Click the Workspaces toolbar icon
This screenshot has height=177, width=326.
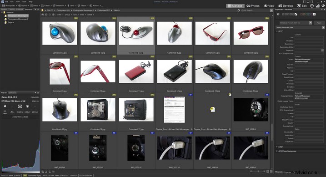(3, 5)
